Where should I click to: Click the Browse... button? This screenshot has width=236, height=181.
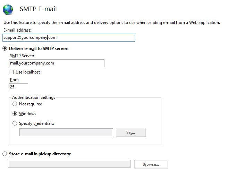coord(151,164)
